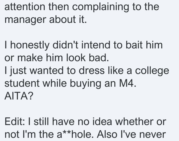Click the word "student"

(22, 83)
